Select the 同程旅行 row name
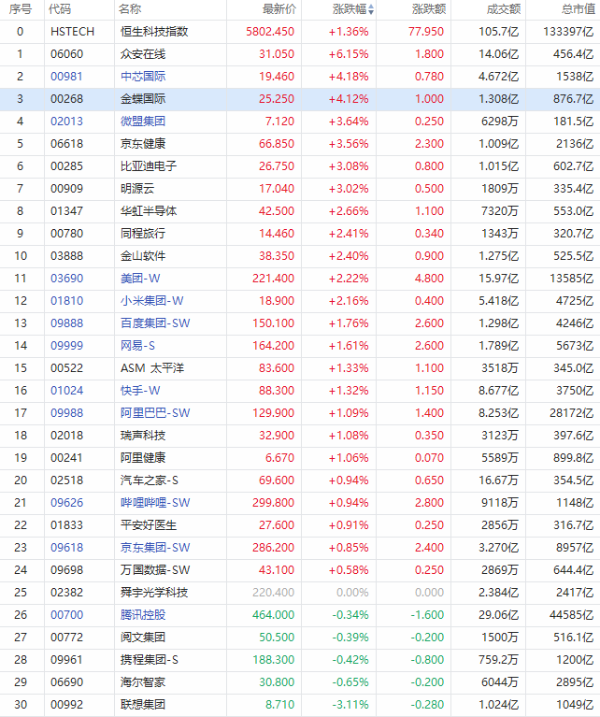Image resolution: width=600 pixels, height=717 pixels. point(143,233)
